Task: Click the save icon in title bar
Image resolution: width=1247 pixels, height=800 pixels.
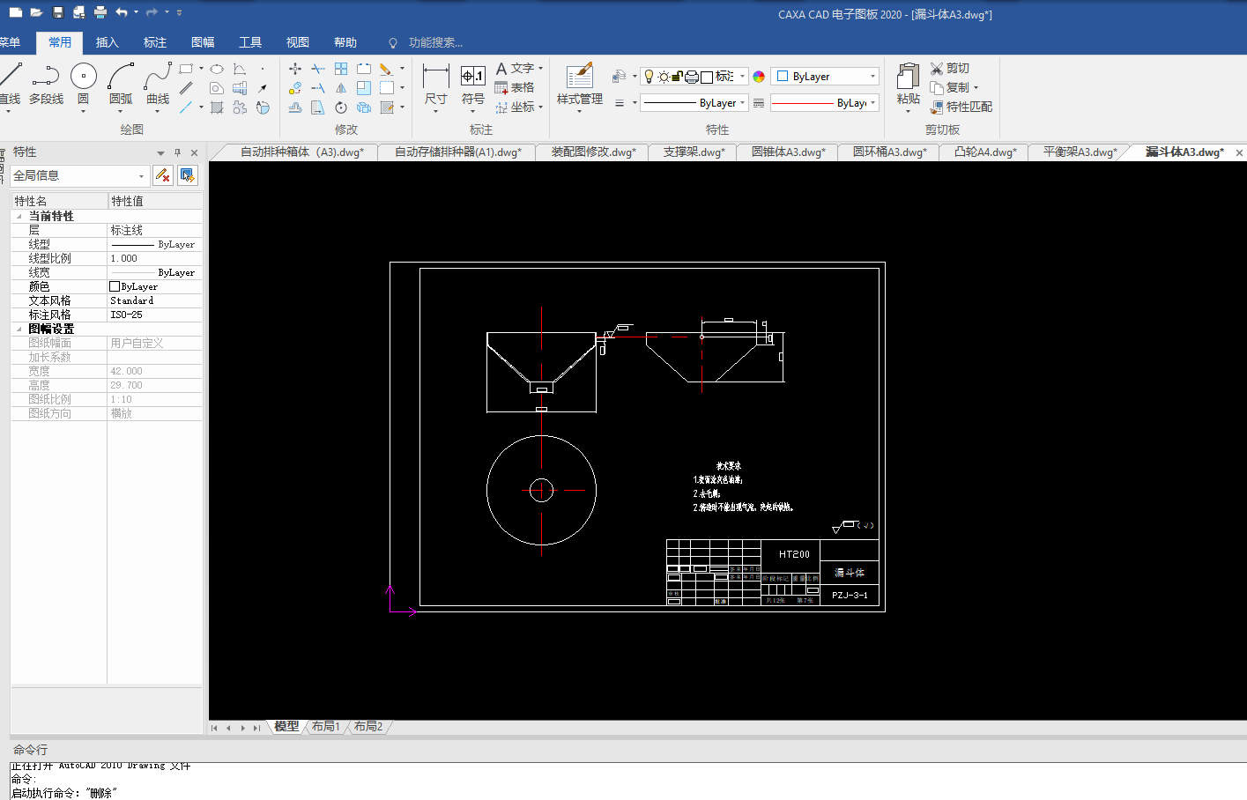Action: [x=58, y=12]
